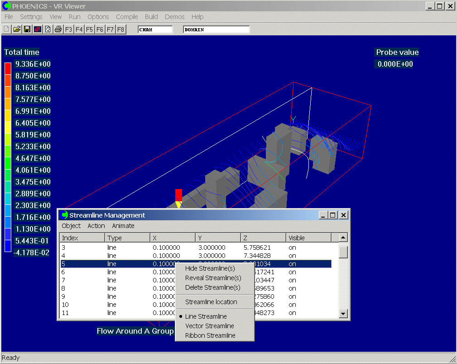Image resolution: width=457 pixels, height=364 pixels.
Task: Click the Probe value label
Action: click(397, 52)
